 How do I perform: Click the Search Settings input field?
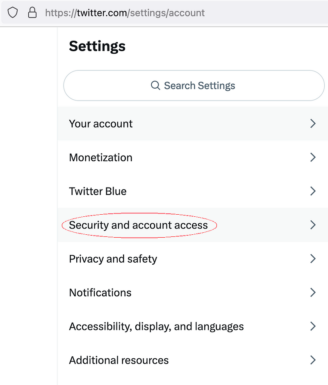tap(194, 85)
